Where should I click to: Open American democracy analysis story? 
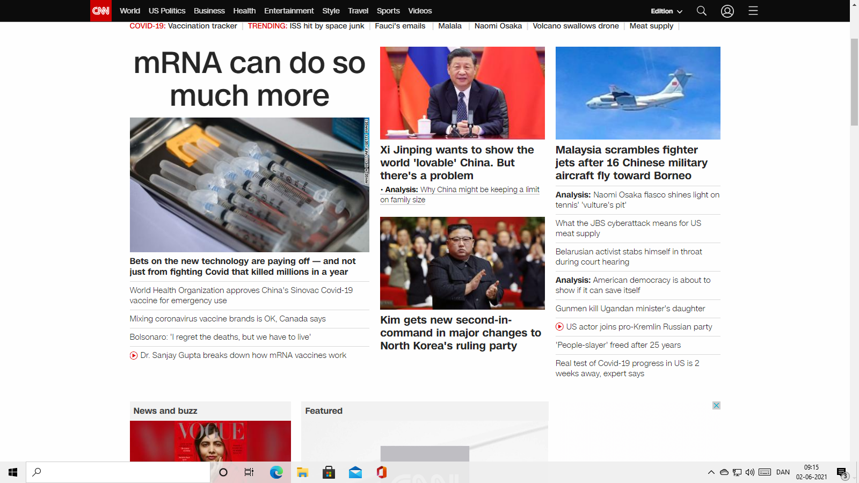click(x=633, y=285)
